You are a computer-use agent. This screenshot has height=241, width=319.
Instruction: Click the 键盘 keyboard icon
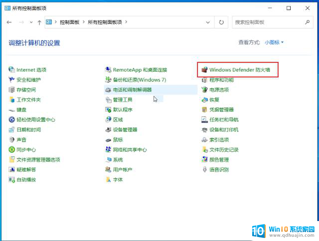tap(11, 110)
